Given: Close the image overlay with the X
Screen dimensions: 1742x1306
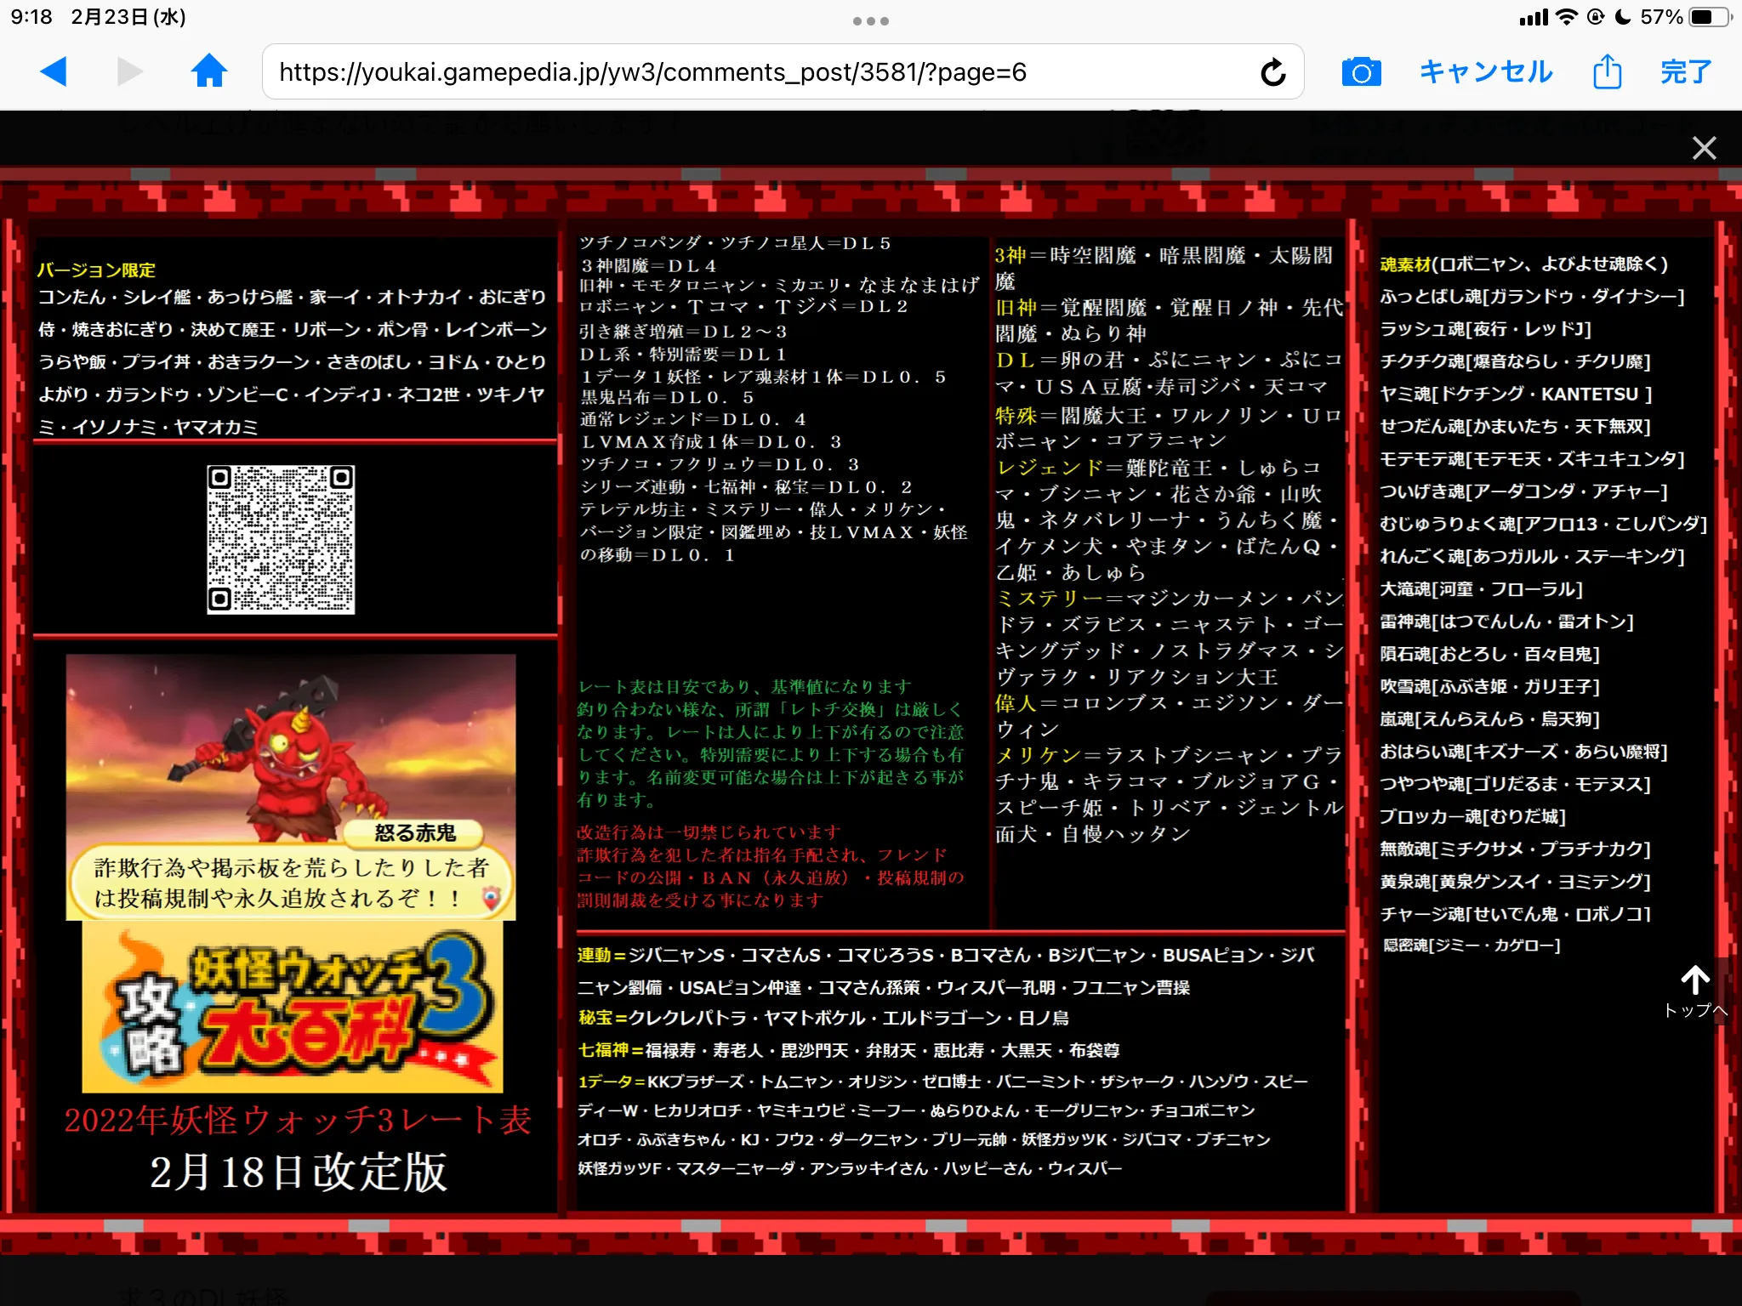Looking at the screenshot, I should point(1704,148).
